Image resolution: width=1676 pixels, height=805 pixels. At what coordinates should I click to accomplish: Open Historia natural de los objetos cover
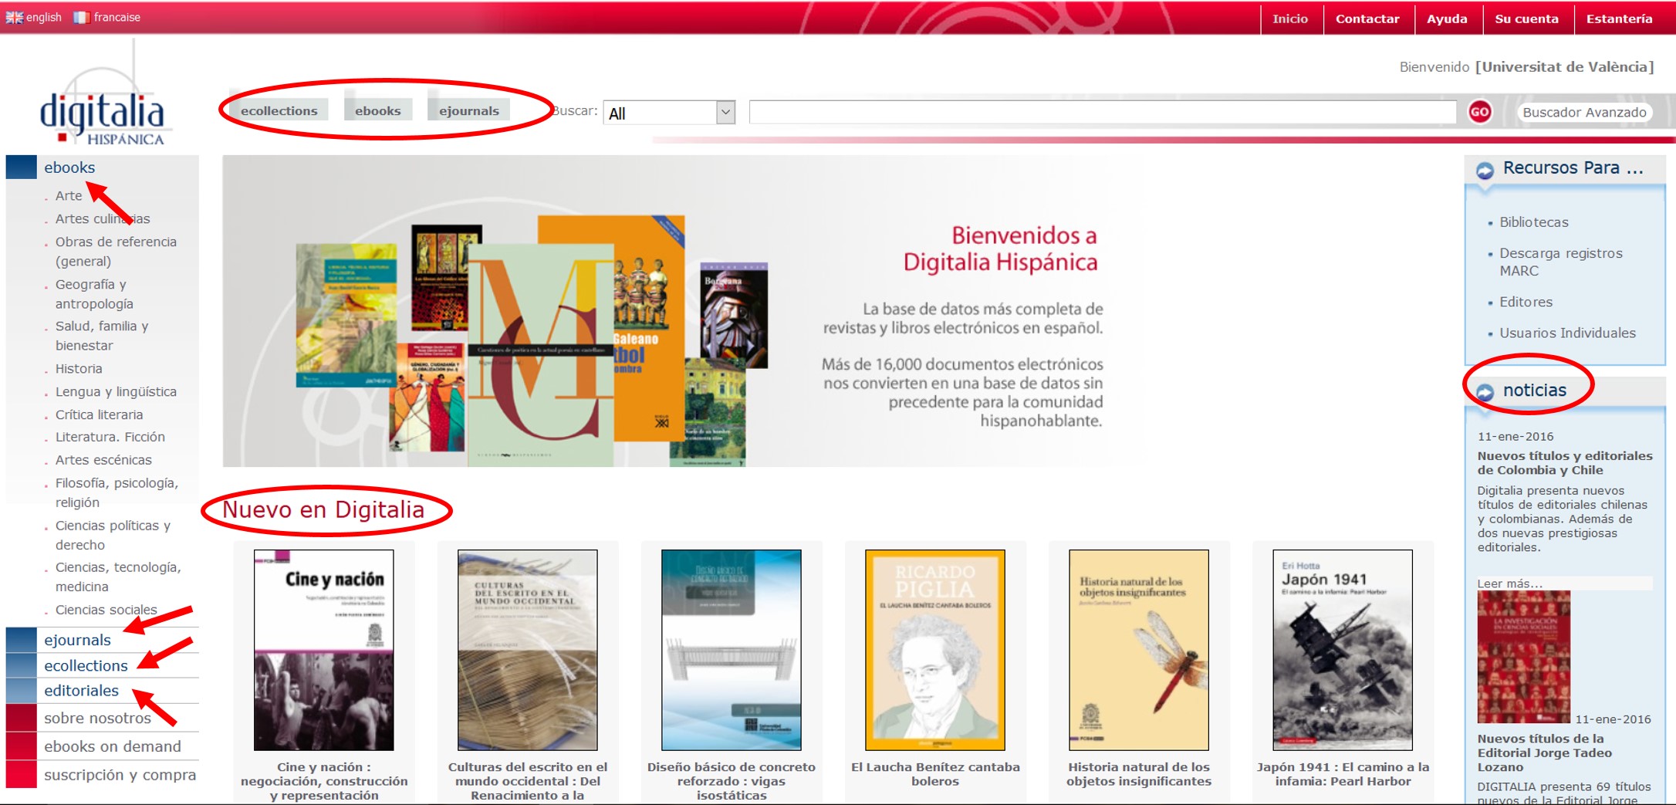pyautogui.click(x=1139, y=650)
